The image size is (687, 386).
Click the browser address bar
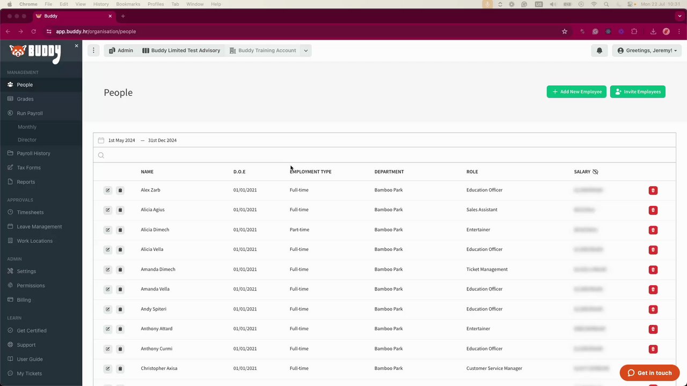tap(301, 32)
